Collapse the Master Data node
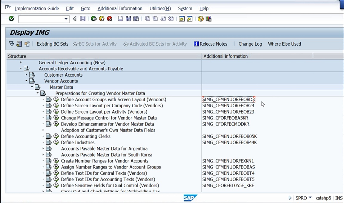Viewport: 344px width, 203px height. tap(32, 87)
